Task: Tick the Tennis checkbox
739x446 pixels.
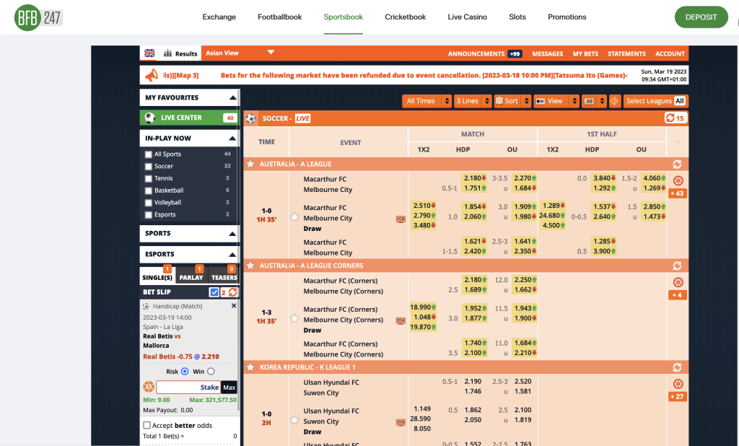Action: tap(149, 179)
